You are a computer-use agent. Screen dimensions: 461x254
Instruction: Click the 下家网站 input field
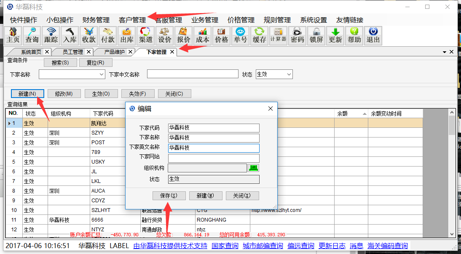[214, 158]
